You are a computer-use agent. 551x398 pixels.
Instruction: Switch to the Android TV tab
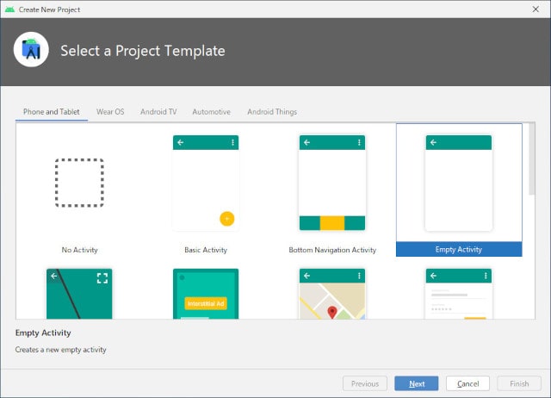pyautogui.click(x=158, y=112)
